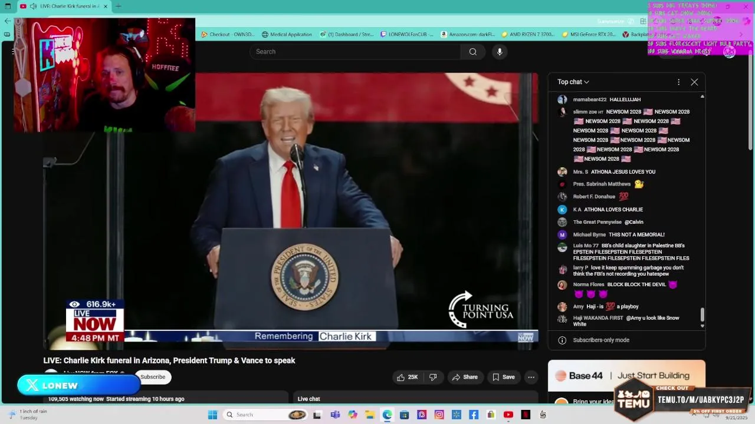
Task: Mute the tab via its speaker icon
Action: click(x=32, y=6)
